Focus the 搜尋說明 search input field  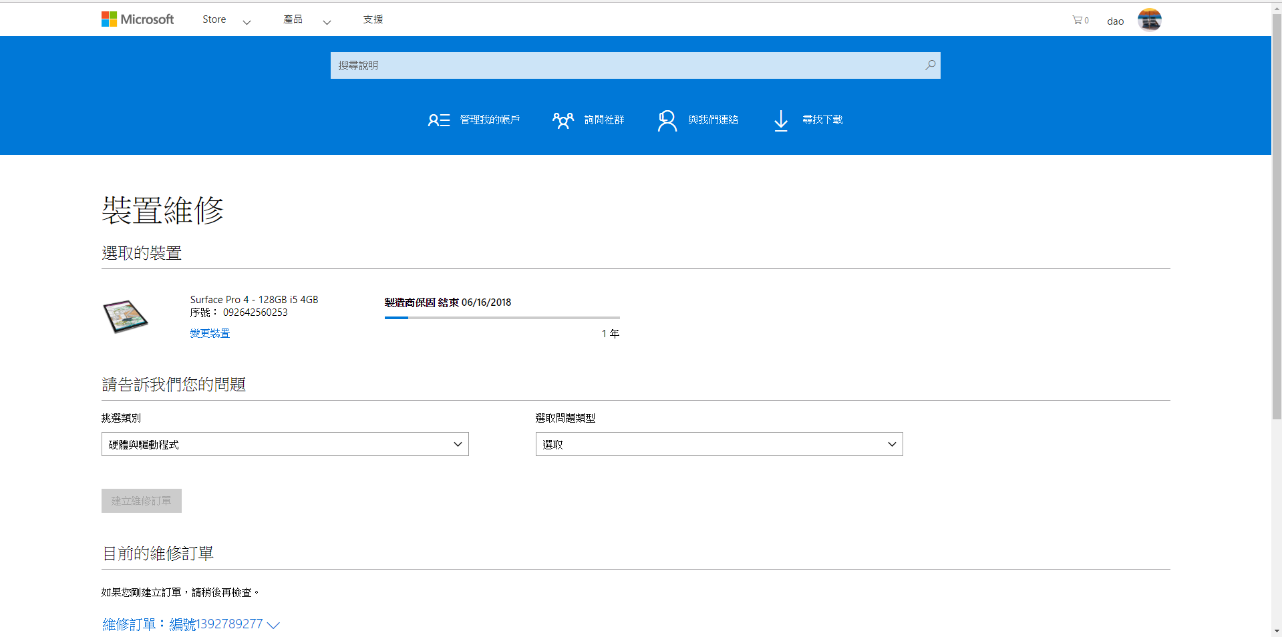635,65
